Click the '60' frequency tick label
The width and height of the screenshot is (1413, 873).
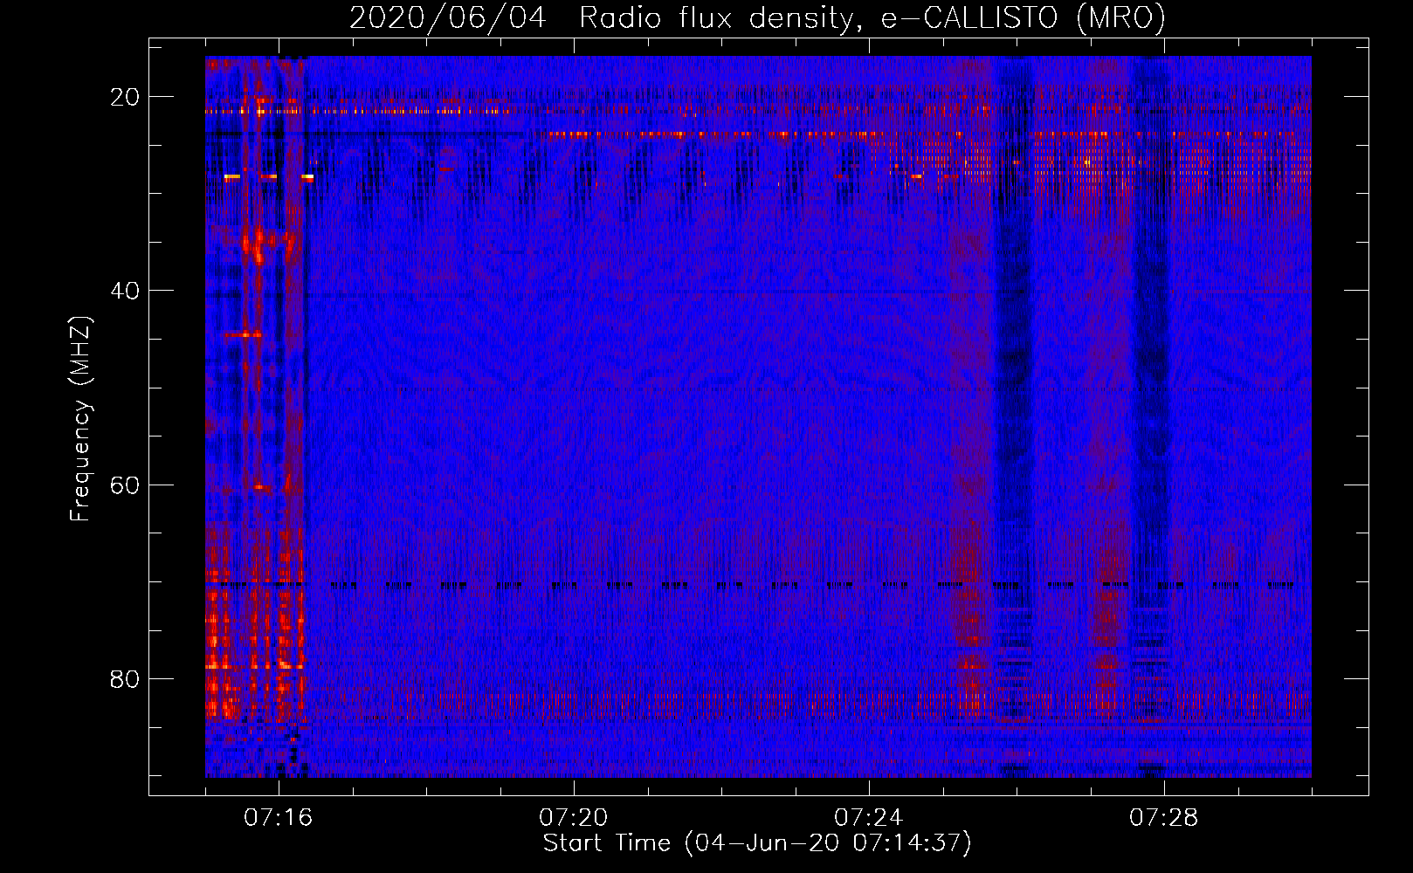[125, 485]
